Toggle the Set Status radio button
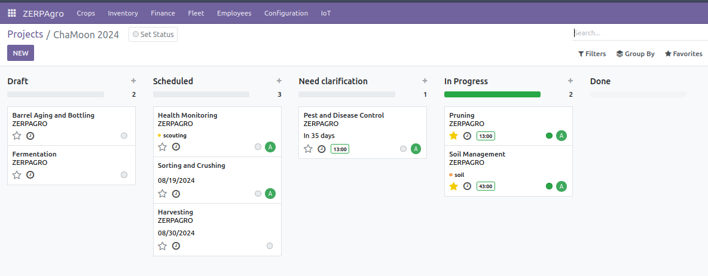Image resolution: width=708 pixels, height=276 pixels. (136, 34)
